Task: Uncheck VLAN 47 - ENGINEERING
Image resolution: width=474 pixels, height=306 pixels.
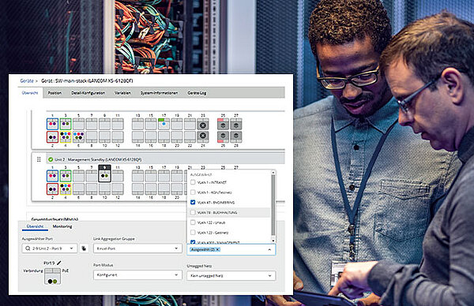Action: 193,202
